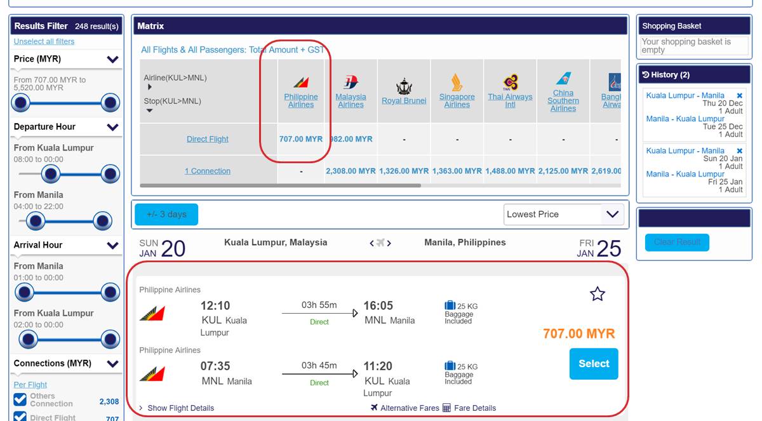Remove Thu 20 Dec history entry
This screenshot has height=421, width=762.
pyautogui.click(x=739, y=96)
